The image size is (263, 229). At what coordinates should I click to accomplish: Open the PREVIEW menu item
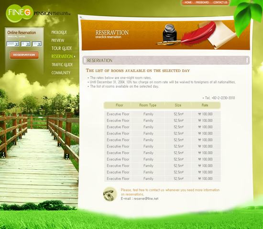point(58,41)
